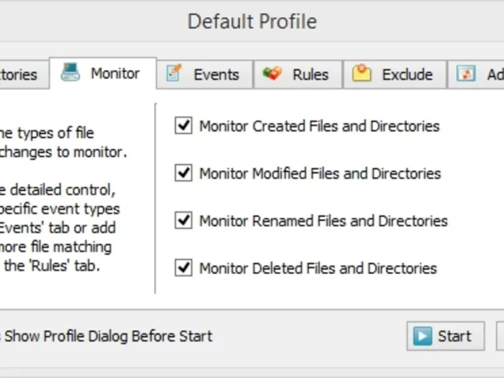Select the Exclude tab label

tap(407, 74)
